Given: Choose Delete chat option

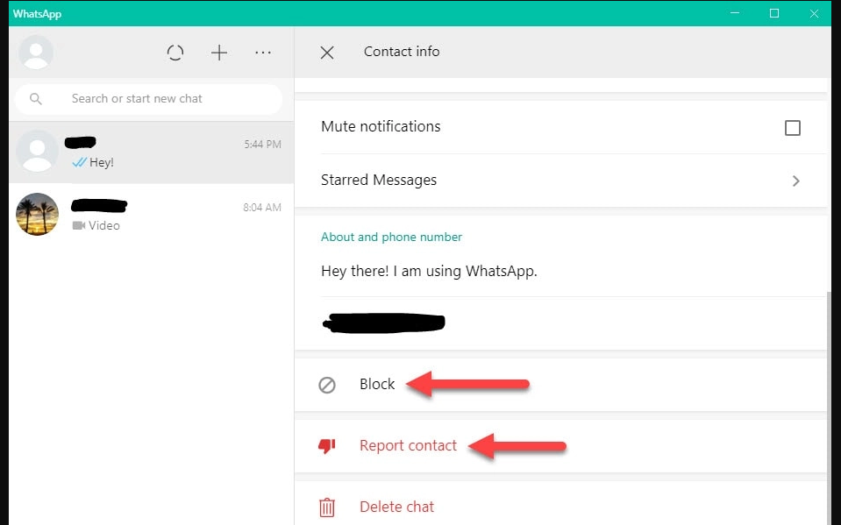Looking at the screenshot, I should pyautogui.click(x=396, y=507).
